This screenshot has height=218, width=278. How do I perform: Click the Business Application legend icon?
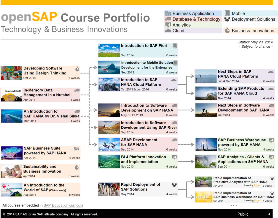(x=168, y=13)
